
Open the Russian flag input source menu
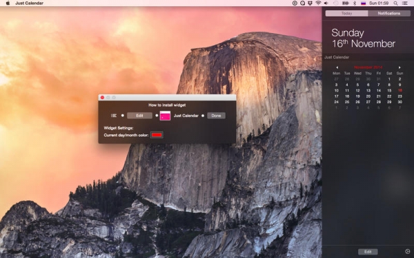364,3
